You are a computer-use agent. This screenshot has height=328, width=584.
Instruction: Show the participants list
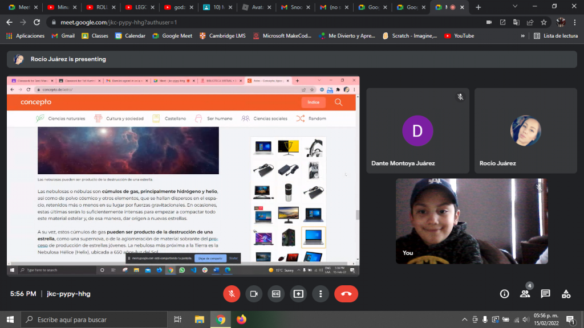coord(525,294)
